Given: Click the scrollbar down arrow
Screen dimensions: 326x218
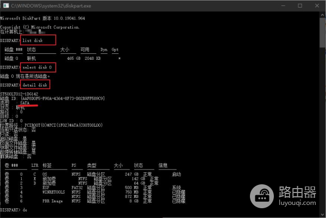Looking at the screenshot, I should point(322,214).
